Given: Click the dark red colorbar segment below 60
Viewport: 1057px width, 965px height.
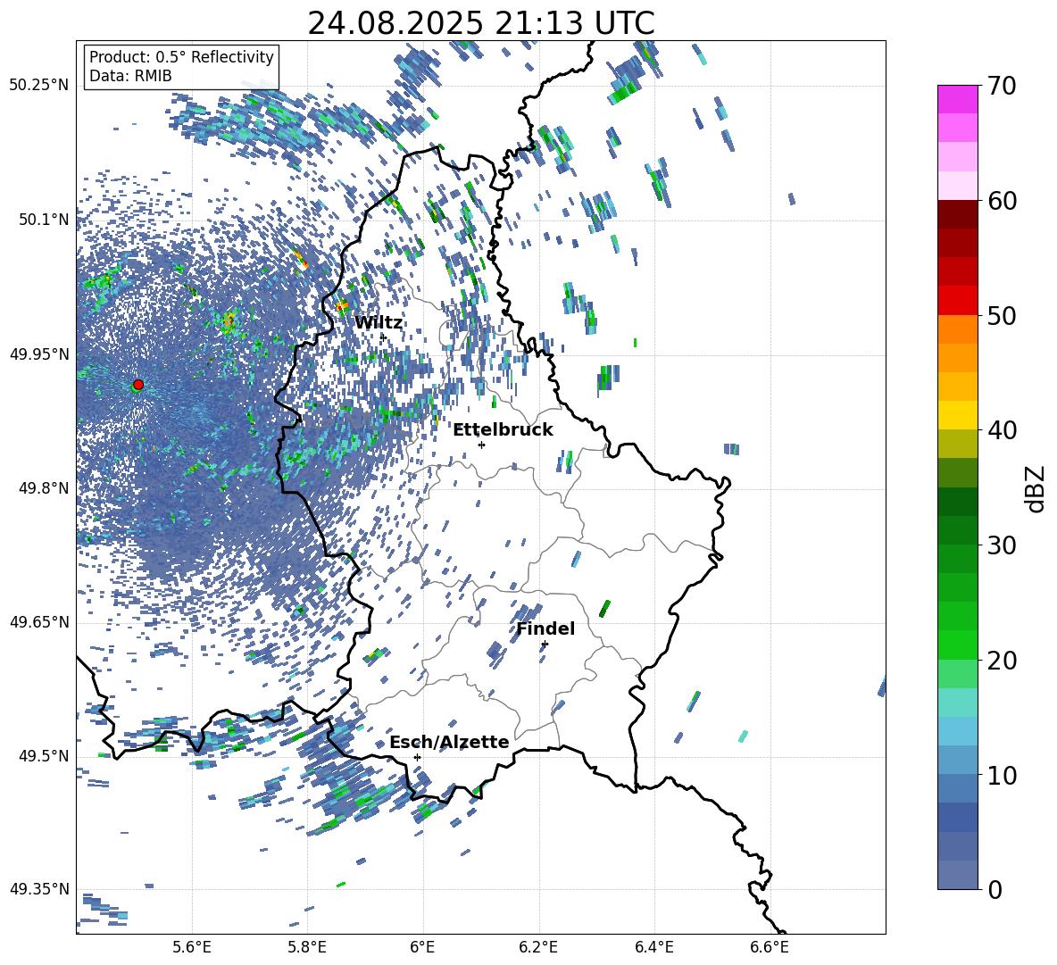Looking at the screenshot, I should coord(957,214).
